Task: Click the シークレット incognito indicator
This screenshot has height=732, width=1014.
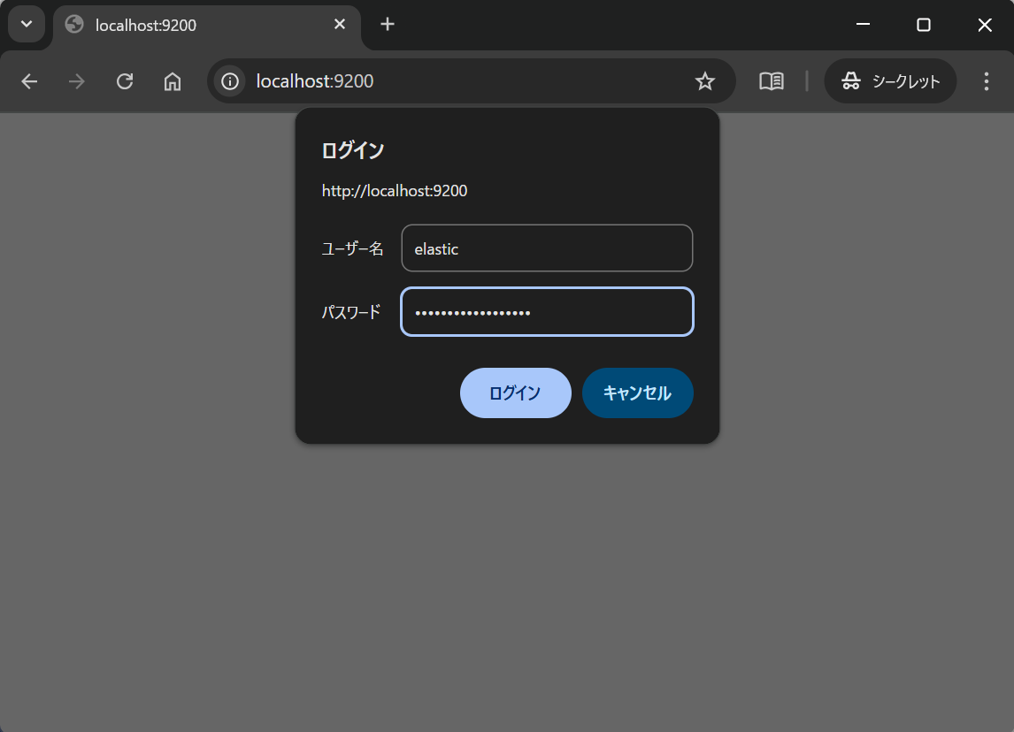Action: coord(890,80)
